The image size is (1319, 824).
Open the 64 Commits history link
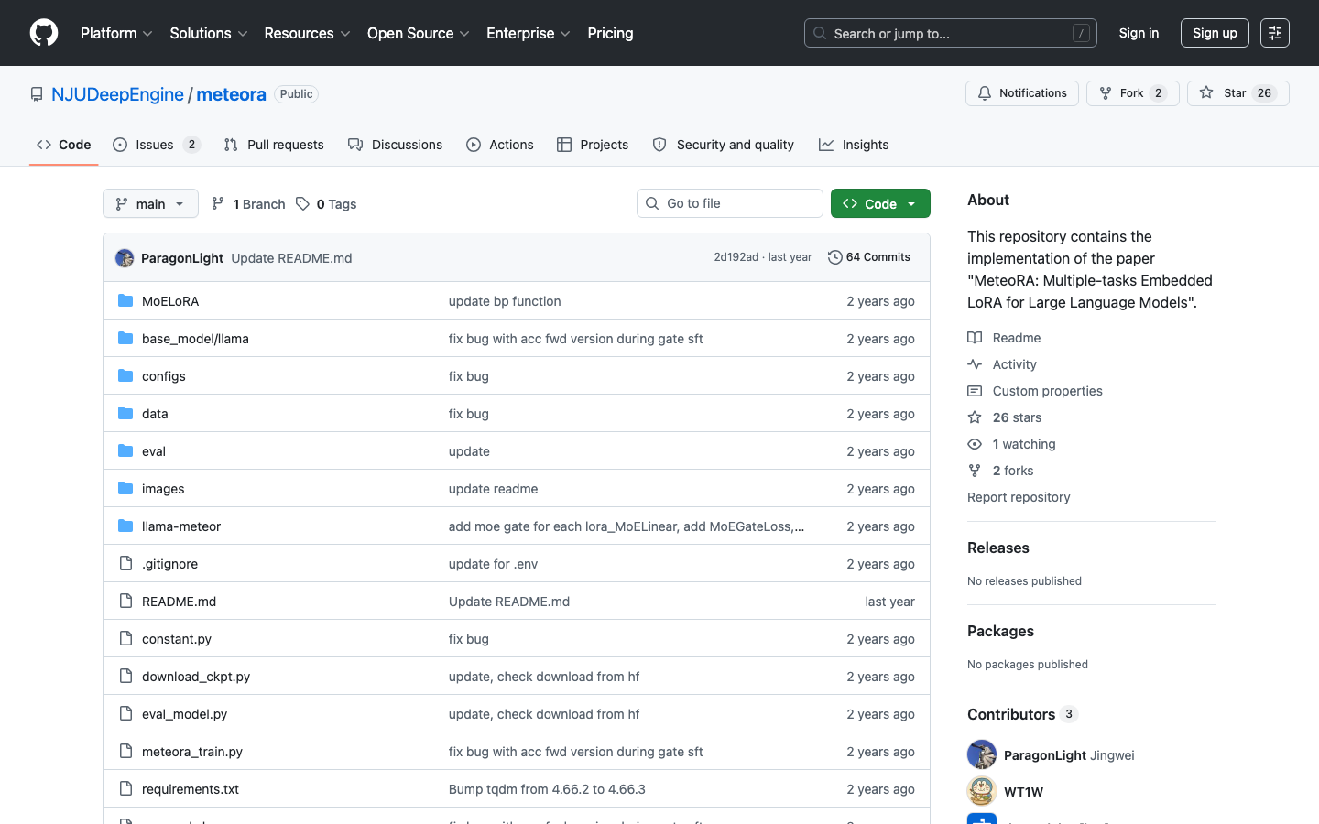(869, 257)
